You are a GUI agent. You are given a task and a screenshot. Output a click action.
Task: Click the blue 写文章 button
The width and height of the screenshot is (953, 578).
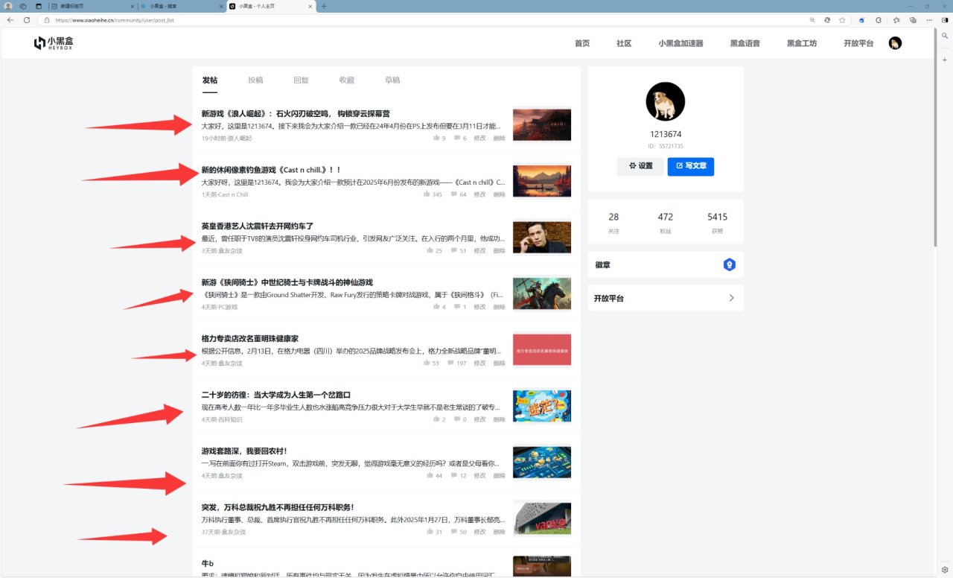pos(691,166)
